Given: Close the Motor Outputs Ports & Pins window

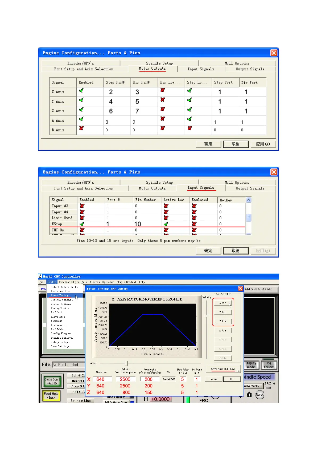Looking at the screenshot, I should pyautogui.click(x=274, y=53).
